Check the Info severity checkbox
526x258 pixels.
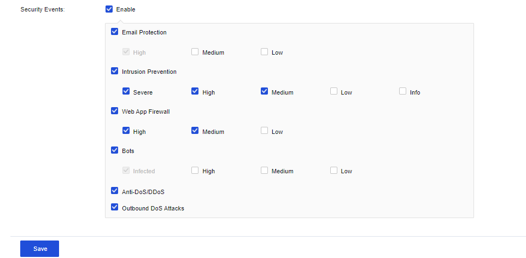(403, 92)
